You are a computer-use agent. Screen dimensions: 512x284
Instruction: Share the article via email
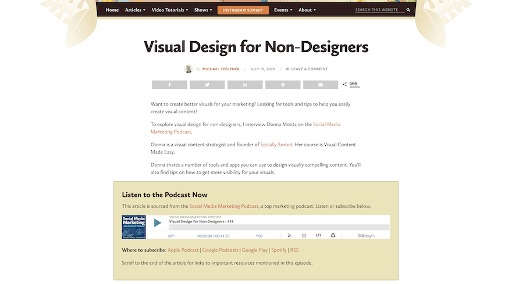click(x=321, y=85)
